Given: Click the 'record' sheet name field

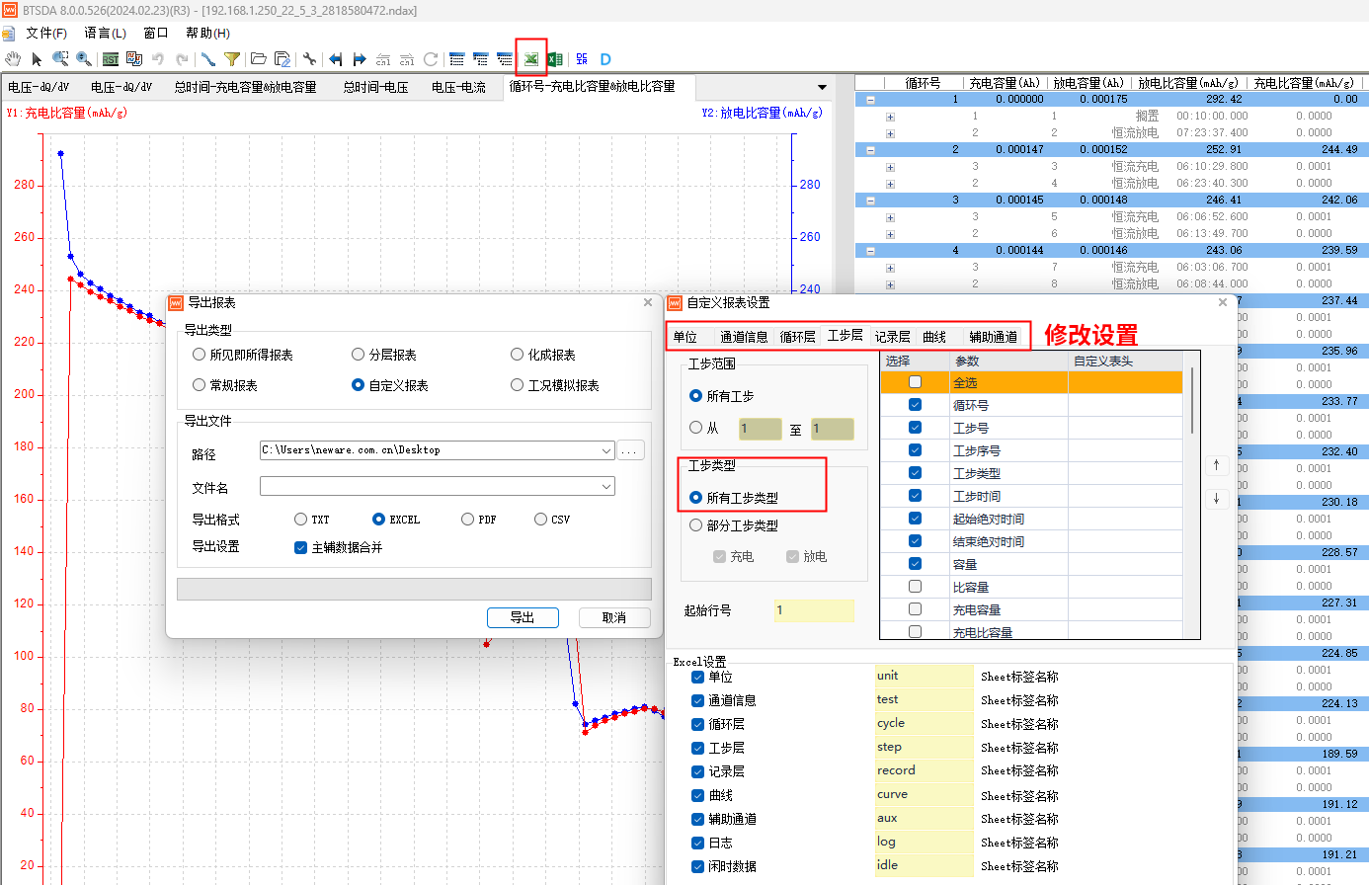Looking at the screenshot, I should click(924, 770).
